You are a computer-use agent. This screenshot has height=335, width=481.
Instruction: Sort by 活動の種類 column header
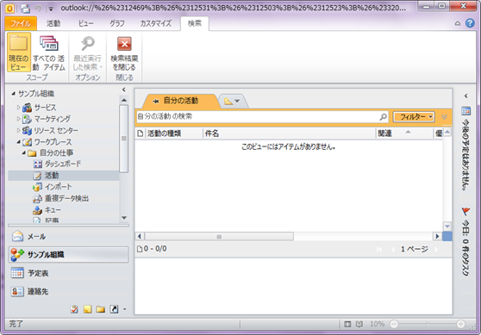click(173, 133)
